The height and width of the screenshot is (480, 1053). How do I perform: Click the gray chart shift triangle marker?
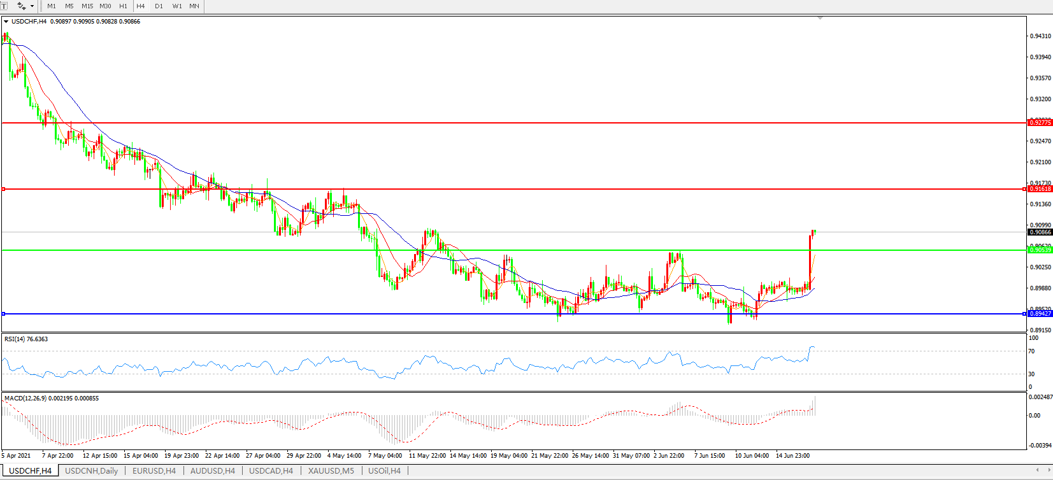[x=820, y=18]
